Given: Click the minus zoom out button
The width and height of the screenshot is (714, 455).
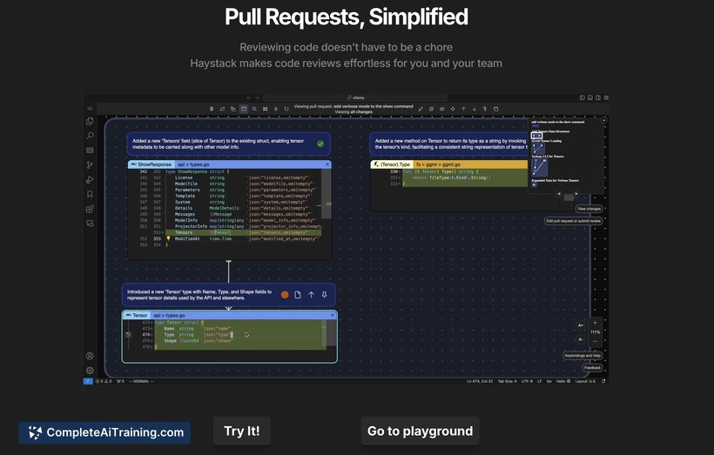Looking at the screenshot, I should point(596,341).
